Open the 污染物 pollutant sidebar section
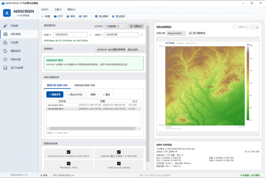 click(19, 26)
